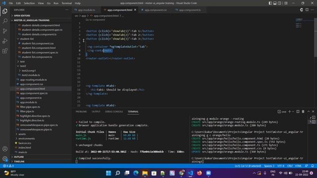Screen dimensions: 317x178
Task: Open the Run and Debug view
Action: pos(5,41)
